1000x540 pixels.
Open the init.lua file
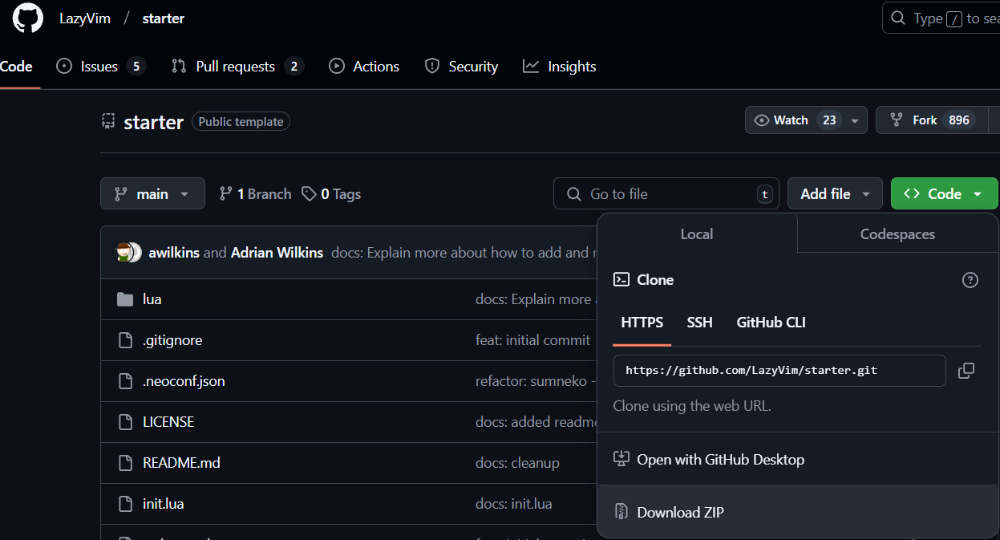[x=164, y=504]
